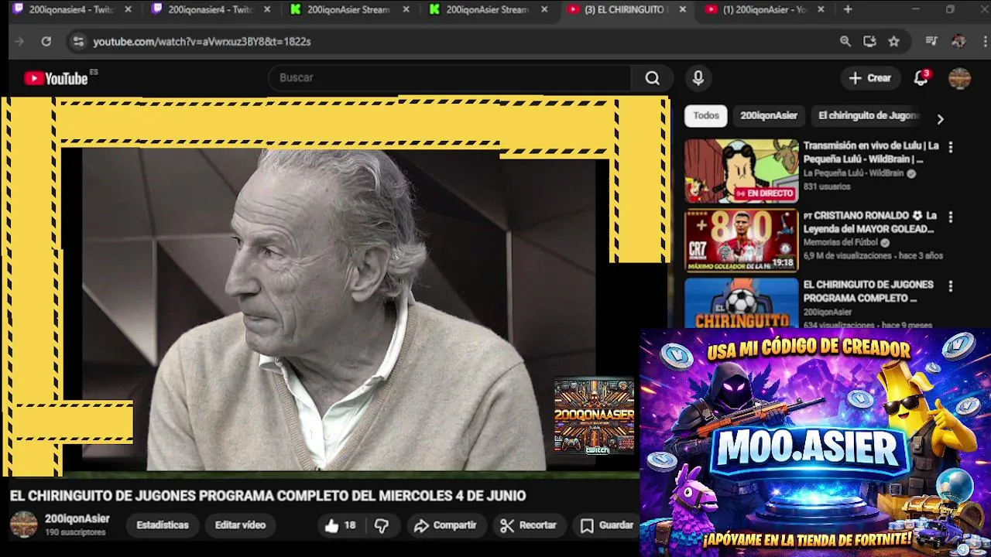Click '190 suscriptores' text
The width and height of the screenshot is (991, 557).
coord(75,533)
